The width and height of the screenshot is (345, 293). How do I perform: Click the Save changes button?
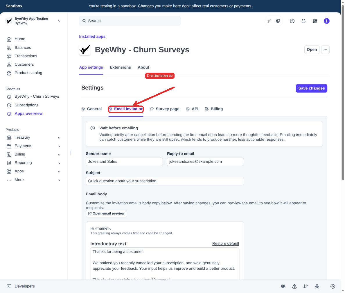tap(311, 88)
